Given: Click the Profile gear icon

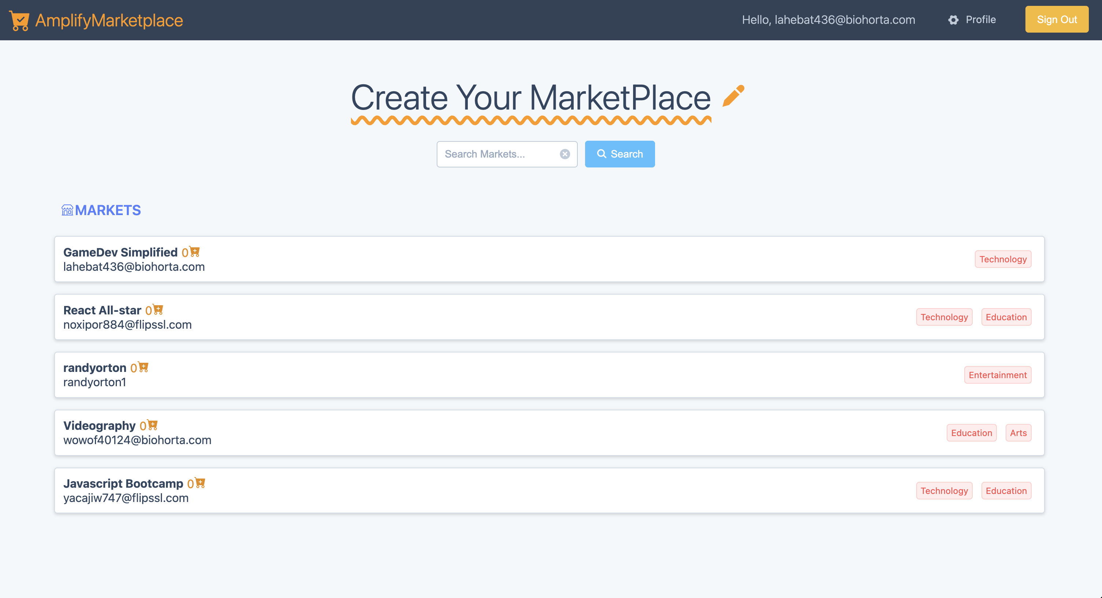Looking at the screenshot, I should [953, 20].
